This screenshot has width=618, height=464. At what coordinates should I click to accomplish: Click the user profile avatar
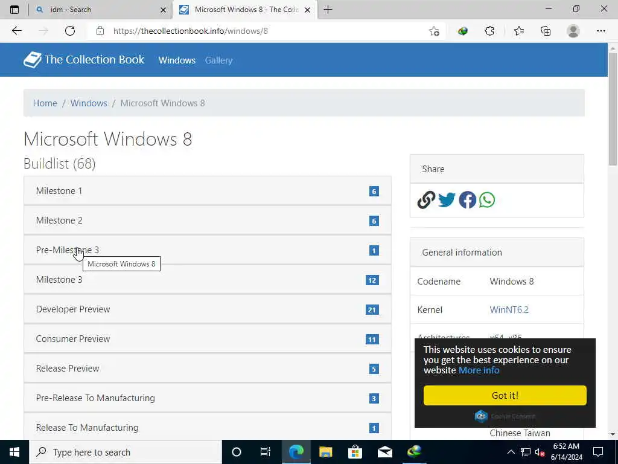(x=573, y=31)
